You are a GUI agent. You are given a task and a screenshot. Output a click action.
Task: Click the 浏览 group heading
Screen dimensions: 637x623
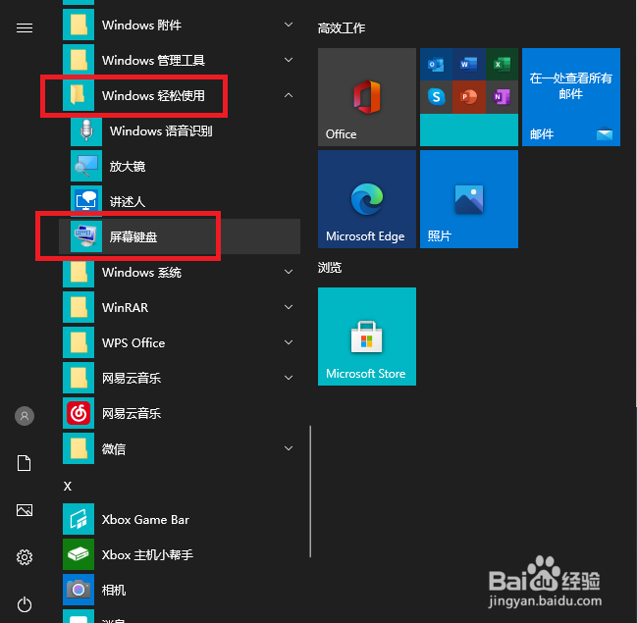(x=330, y=267)
